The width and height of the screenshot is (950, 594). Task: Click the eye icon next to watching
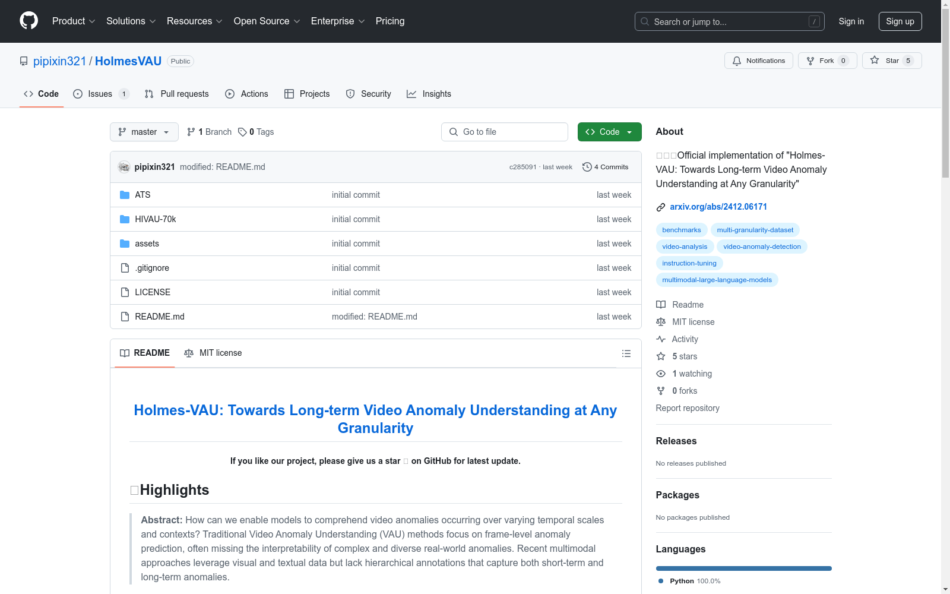click(661, 374)
